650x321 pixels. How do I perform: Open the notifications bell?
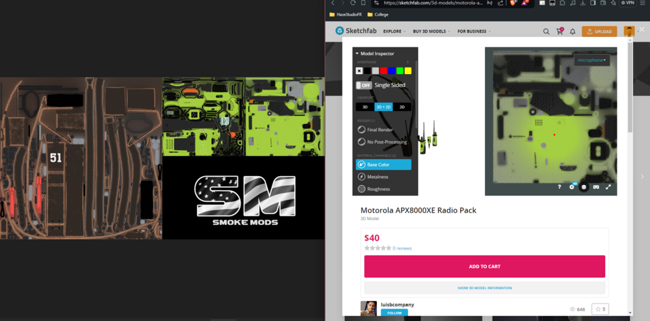point(573,31)
